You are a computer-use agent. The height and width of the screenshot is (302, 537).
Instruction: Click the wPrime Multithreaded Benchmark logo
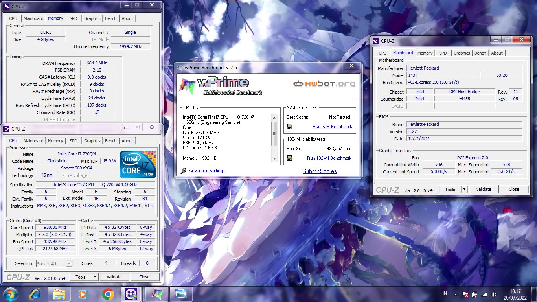click(221, 86)
